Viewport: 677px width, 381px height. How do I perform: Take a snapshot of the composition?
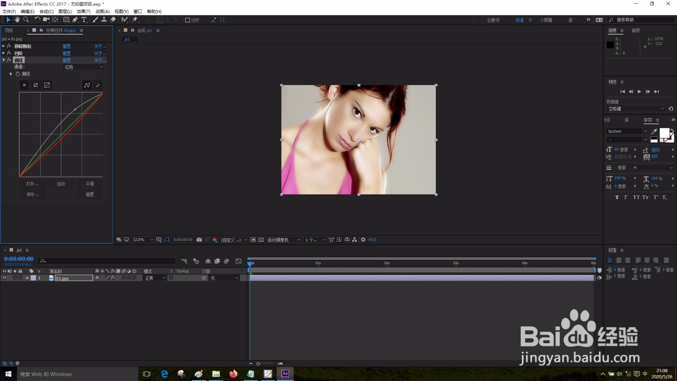(x=199, y=240)
